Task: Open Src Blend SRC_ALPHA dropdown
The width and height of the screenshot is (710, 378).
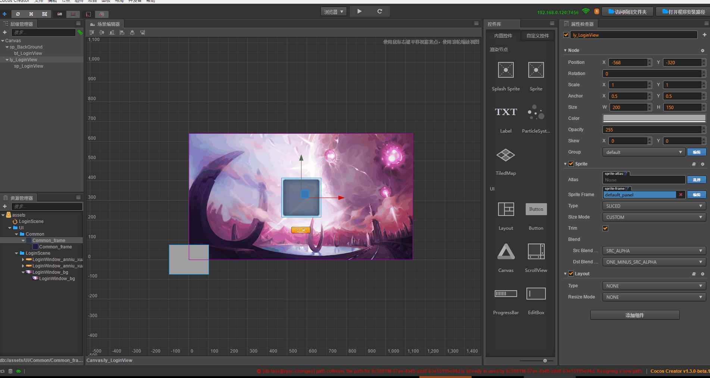Action: pyautogui.click(x=654, y=251)
